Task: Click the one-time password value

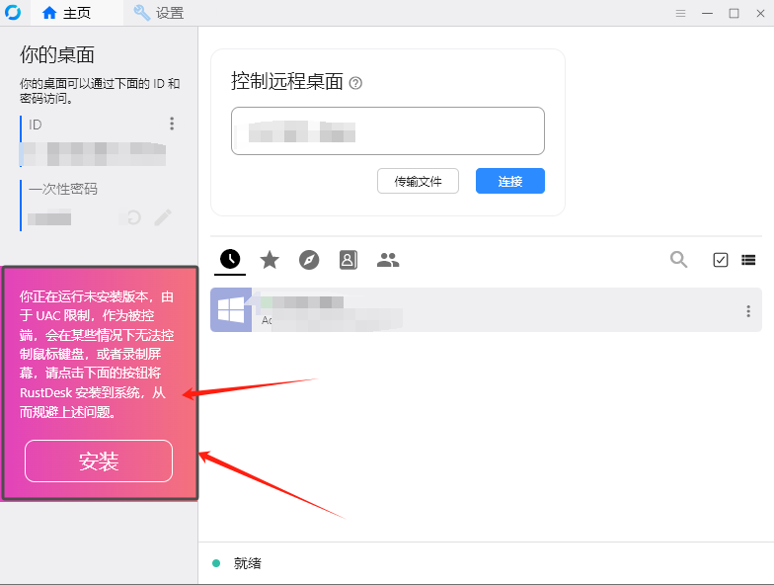Action: (49, 217)
